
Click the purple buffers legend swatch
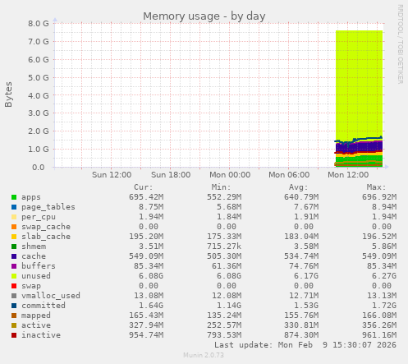(x=14, y=266)
